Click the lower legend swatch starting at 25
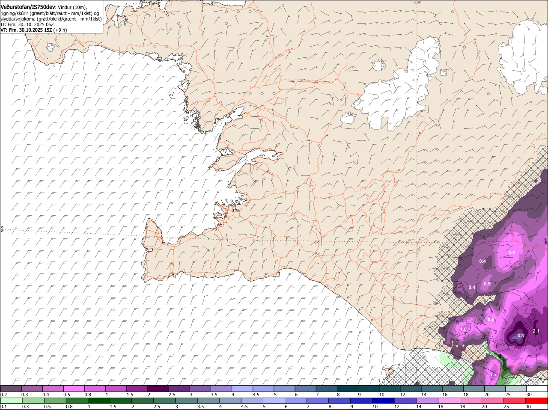This screenshot has height=410, width=548. 515,401
